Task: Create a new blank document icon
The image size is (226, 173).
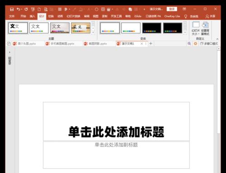Action: [39, 9]
